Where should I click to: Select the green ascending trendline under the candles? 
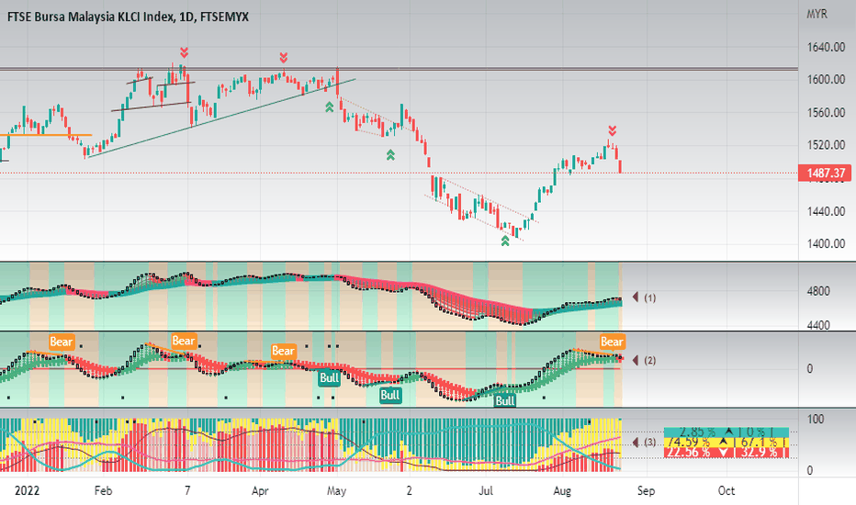[221, 118]
